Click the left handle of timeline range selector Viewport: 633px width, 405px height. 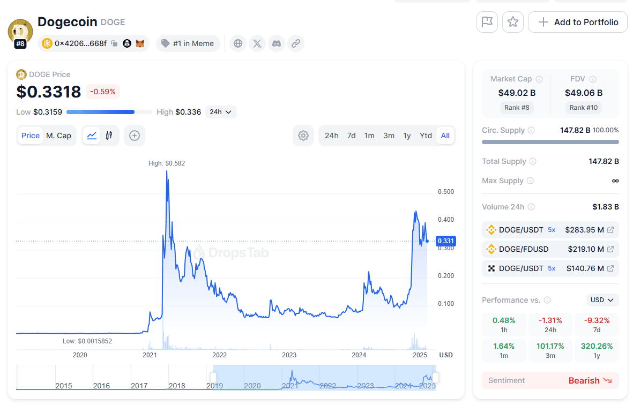(x=213, y=378)
